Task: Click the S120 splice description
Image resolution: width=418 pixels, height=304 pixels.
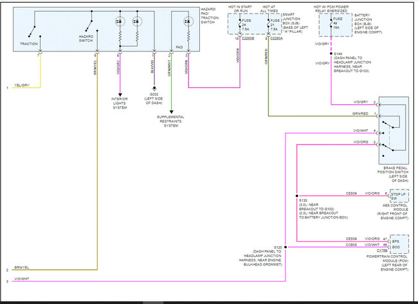Action: 260,256
